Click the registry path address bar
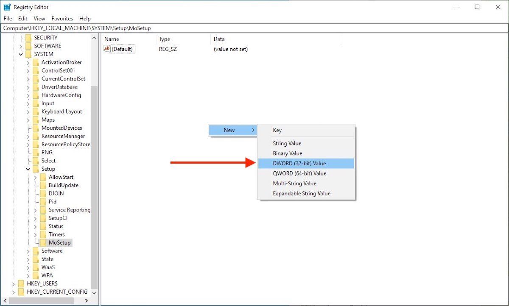The image size is (509, 306). pos(255,28)
